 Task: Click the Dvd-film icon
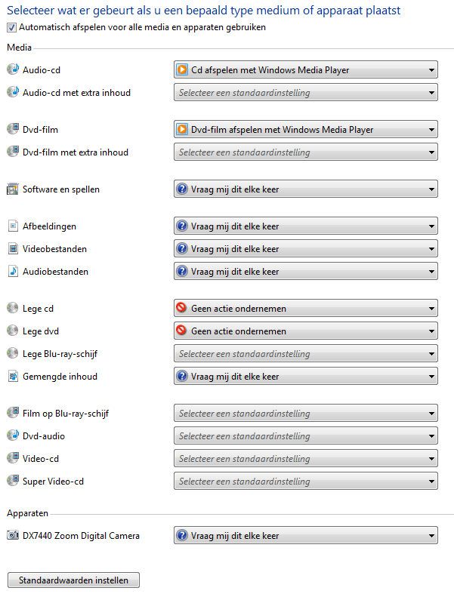(x=13, y=129)
